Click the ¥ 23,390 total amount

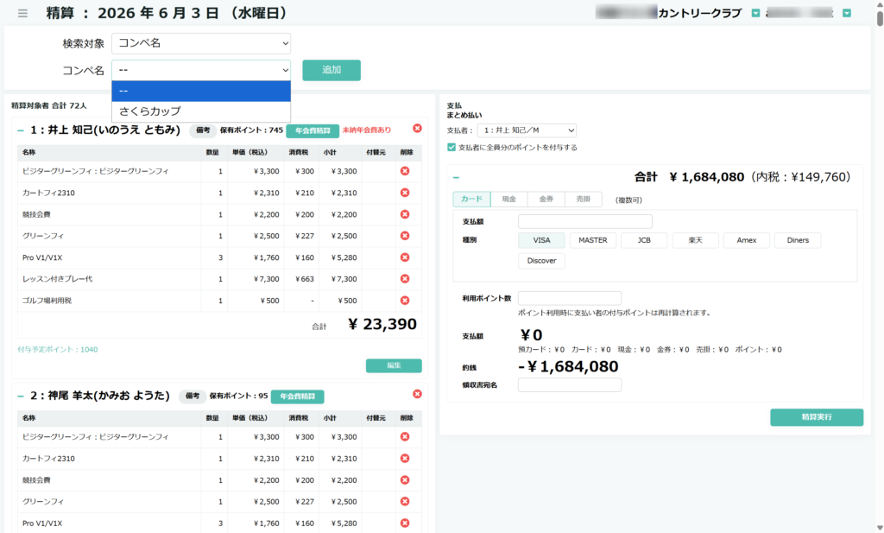tap(382, 324)
